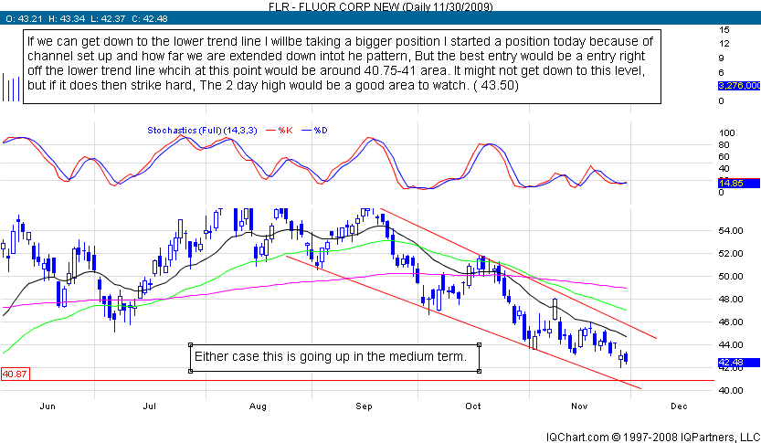Click the open price O: 43.21
This screenshot has height=443, width=761.
[x=24, y=19]
